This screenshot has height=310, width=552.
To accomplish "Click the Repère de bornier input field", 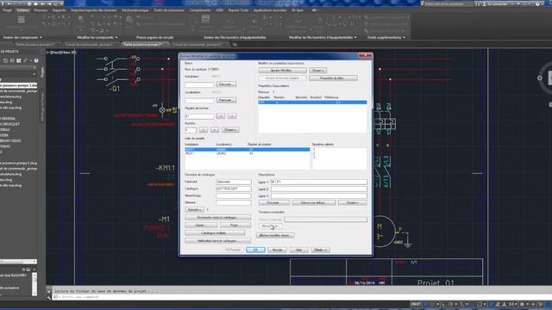I will point(199,116).
